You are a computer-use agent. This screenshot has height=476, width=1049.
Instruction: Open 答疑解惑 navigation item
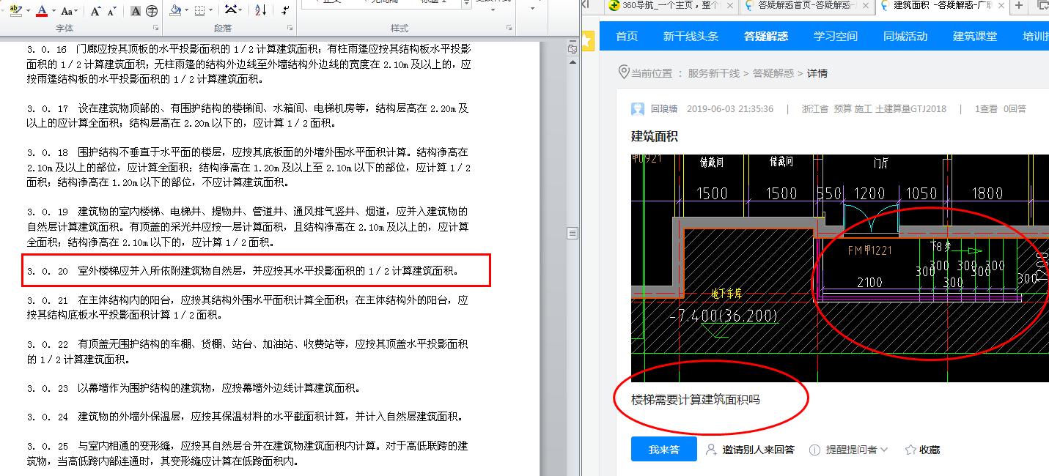(765, 37)
